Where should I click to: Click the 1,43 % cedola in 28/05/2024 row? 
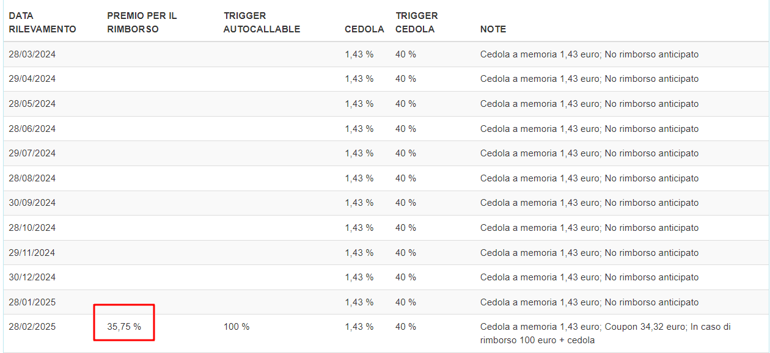click(x=359, y=104)
